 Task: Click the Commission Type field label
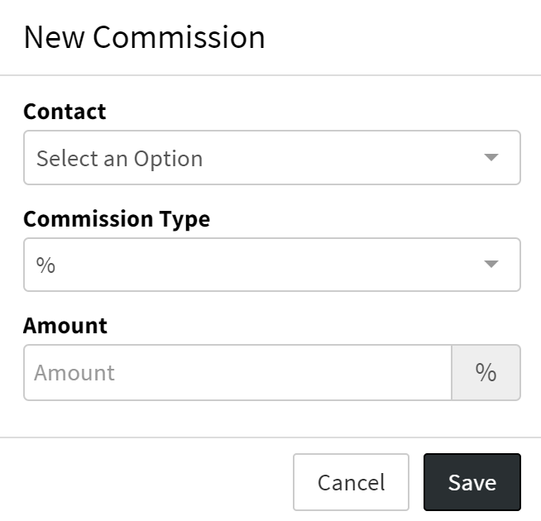click(x=117, y=218)
